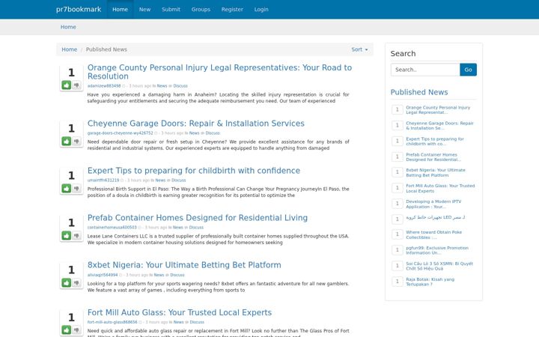This screenshot has width=539, height=337.
Task: Click News category under Orange County post
Action: click(162, 86)
